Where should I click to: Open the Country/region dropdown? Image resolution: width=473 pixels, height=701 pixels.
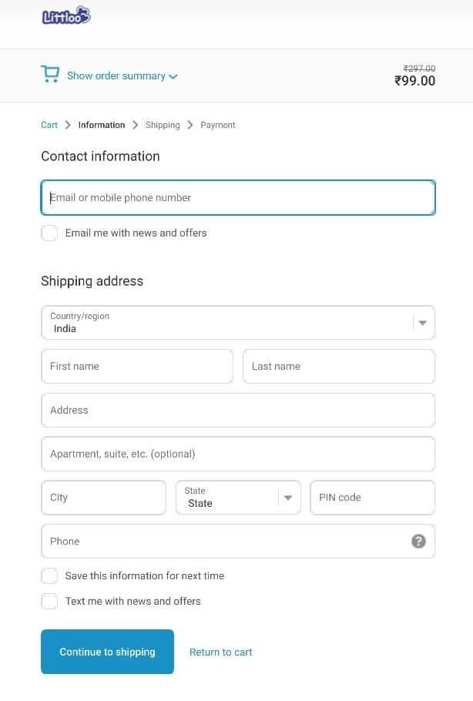[237, 322]
